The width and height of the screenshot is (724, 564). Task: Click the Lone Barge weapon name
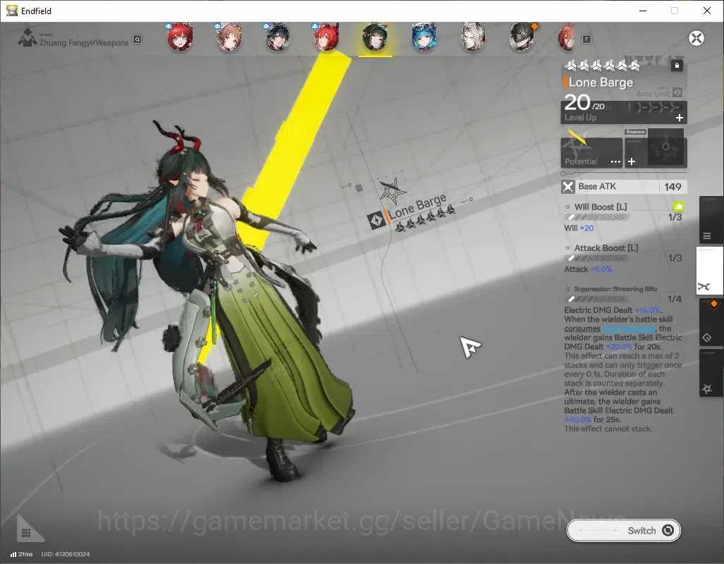601,82
